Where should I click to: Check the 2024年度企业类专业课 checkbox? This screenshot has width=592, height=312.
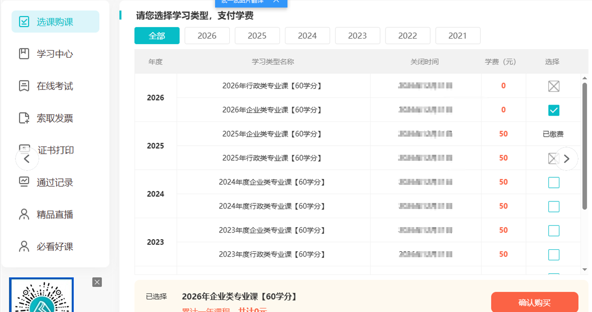pyautogui.click(x=553, y=182)
